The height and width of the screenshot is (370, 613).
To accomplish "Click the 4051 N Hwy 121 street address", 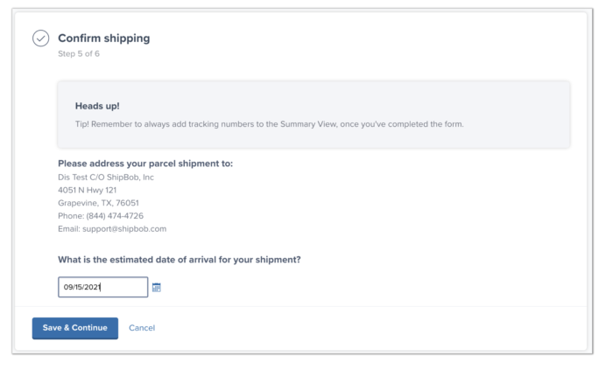I will [x=87, y=190].
